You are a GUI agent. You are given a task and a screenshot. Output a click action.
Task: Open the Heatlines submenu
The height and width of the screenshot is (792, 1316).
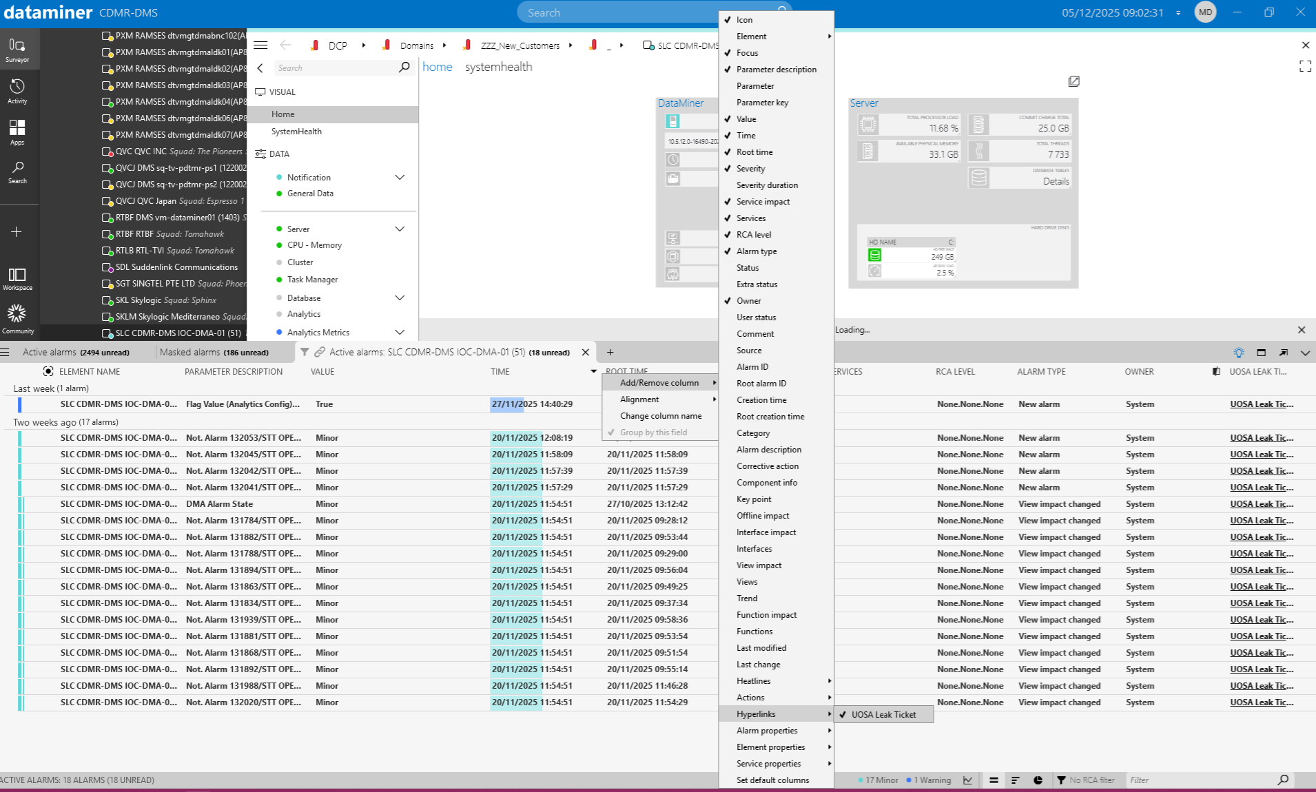pyautogui.click(x=753, y=681)
